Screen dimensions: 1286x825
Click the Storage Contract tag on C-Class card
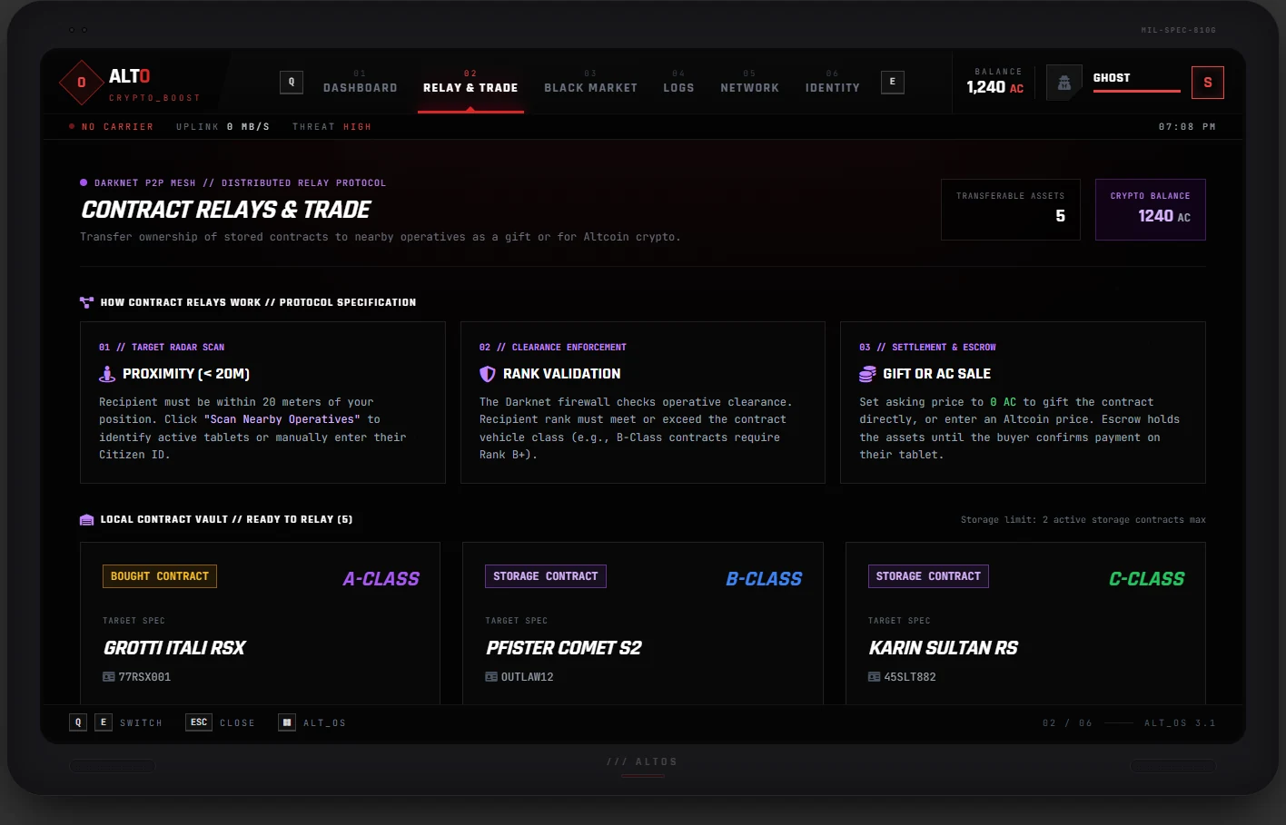(x=928, y=576)
